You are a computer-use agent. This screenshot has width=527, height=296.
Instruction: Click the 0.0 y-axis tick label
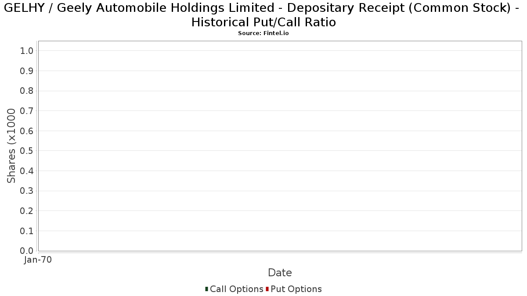[27, 251]
